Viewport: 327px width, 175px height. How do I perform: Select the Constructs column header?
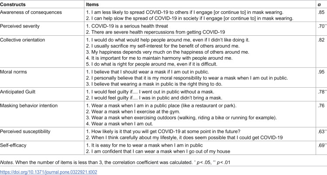13,4
